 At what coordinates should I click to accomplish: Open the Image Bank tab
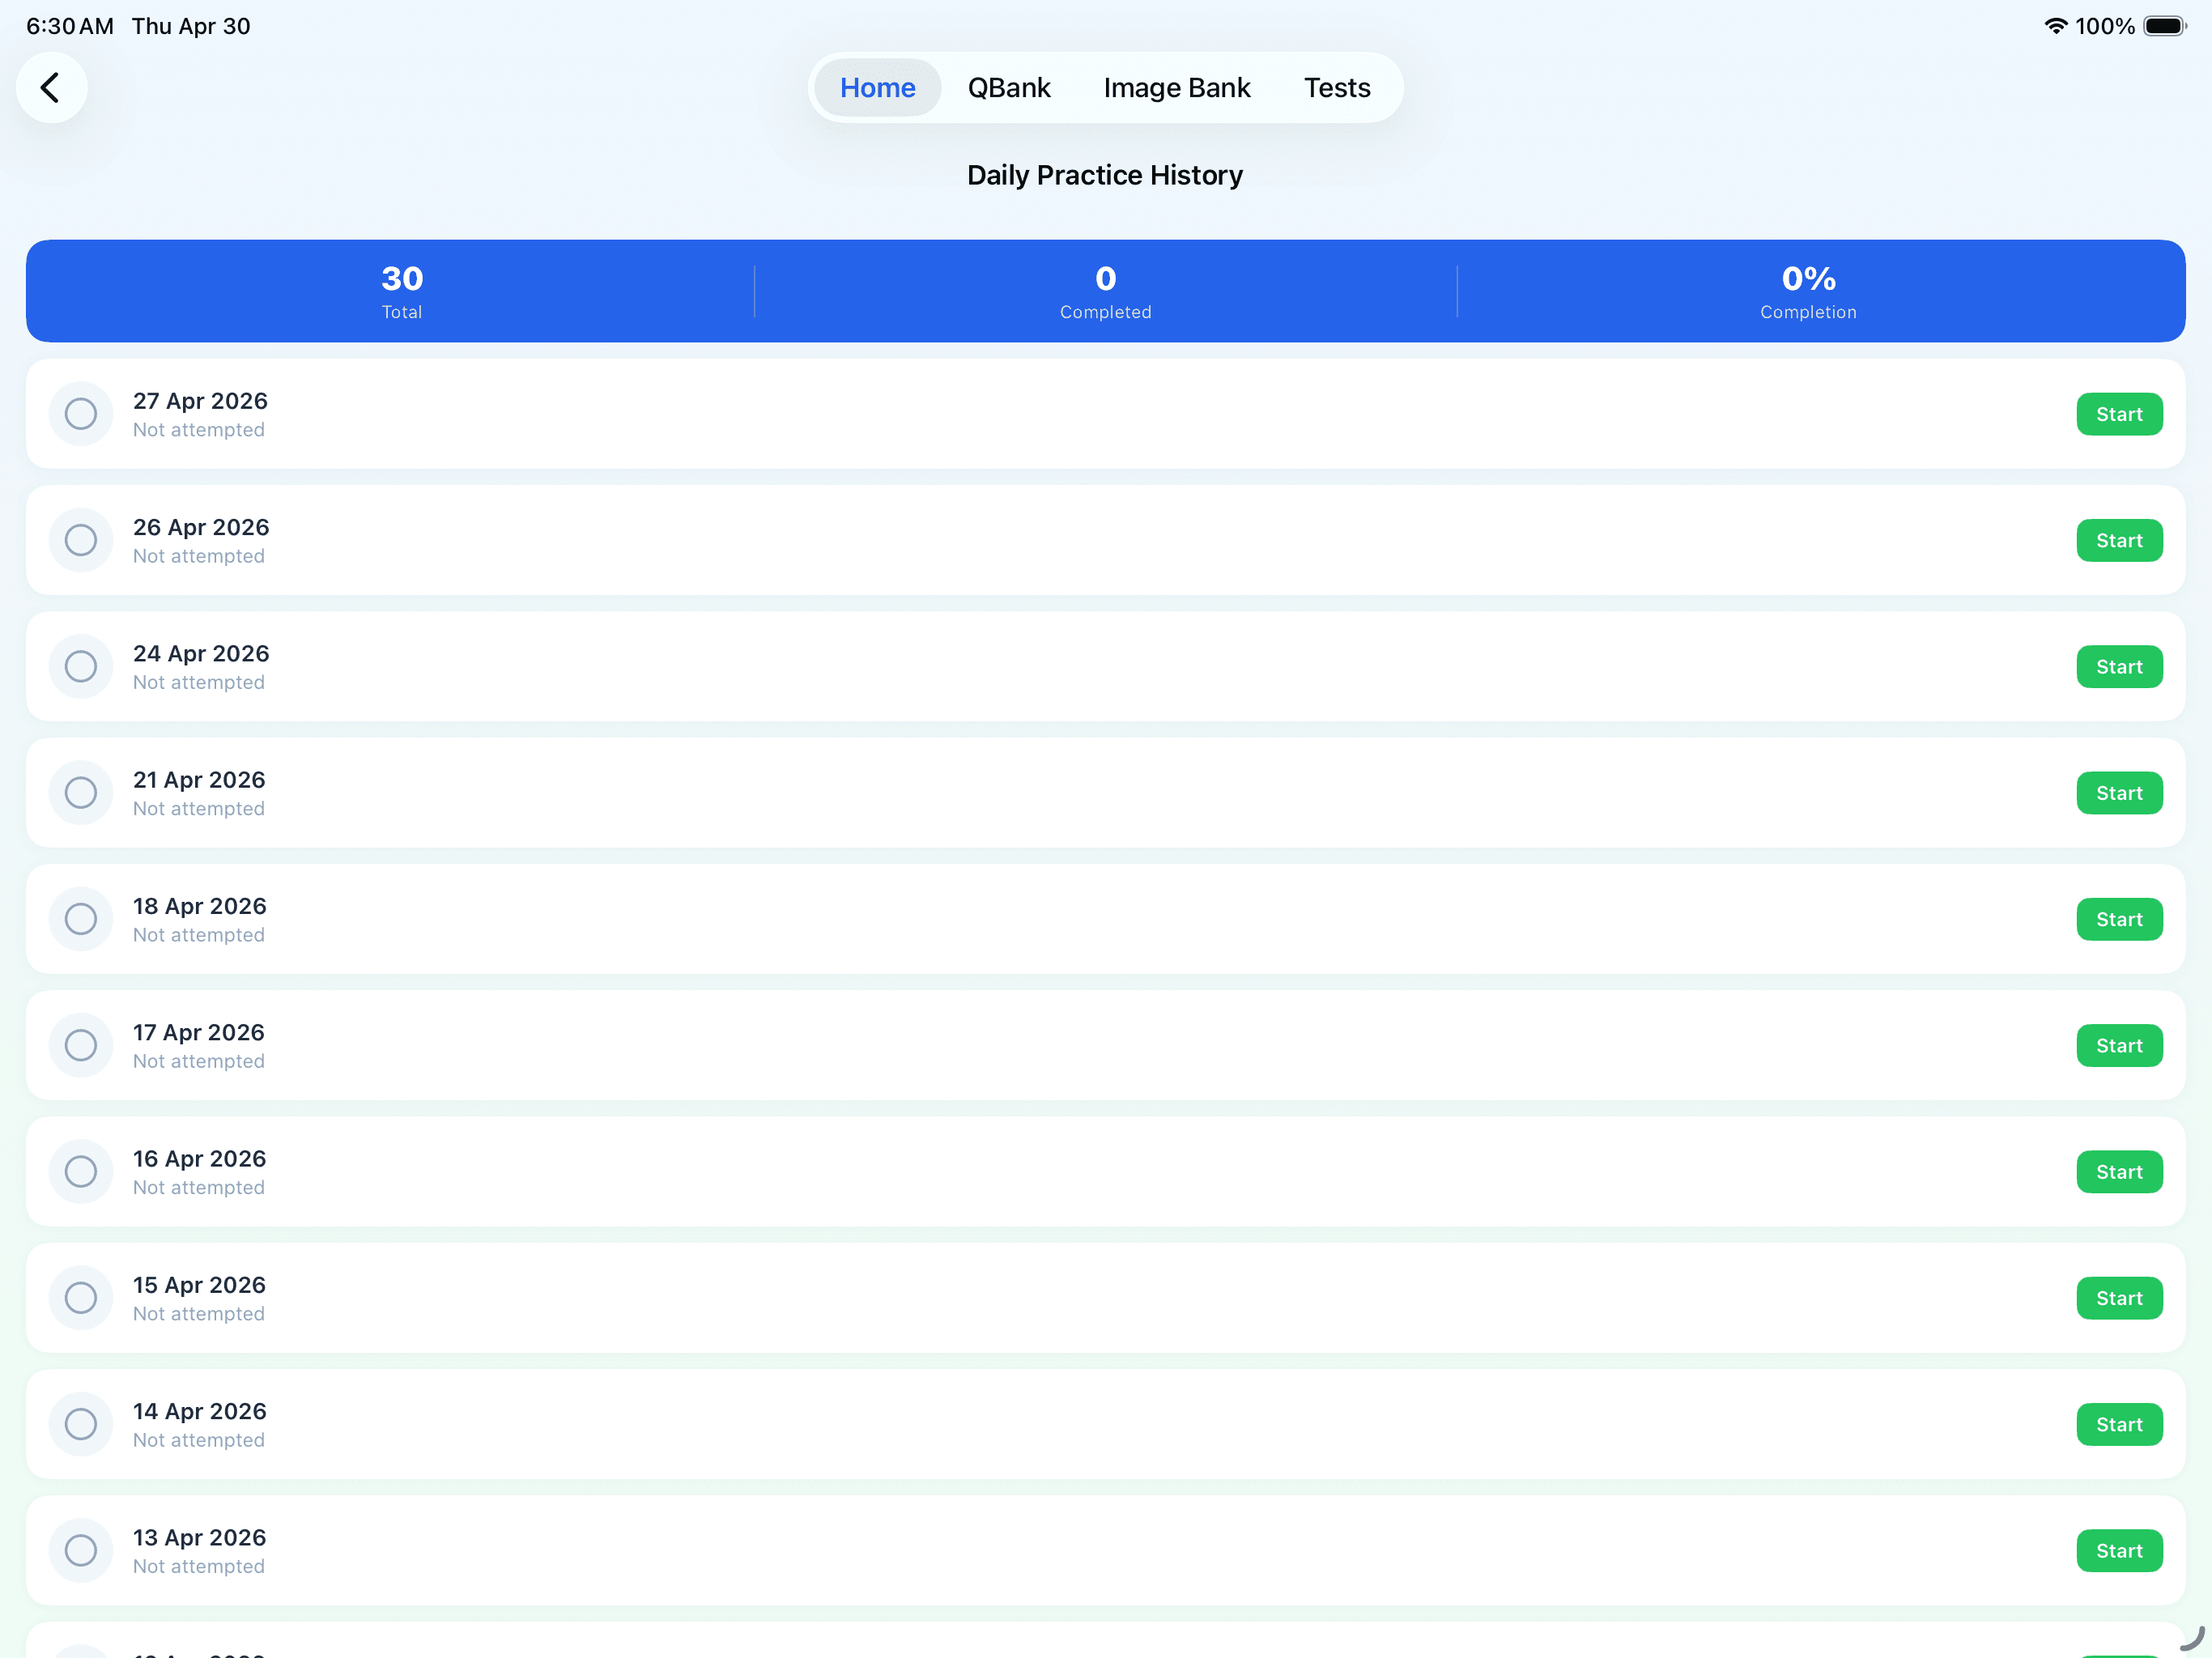tap(1177, 88)
